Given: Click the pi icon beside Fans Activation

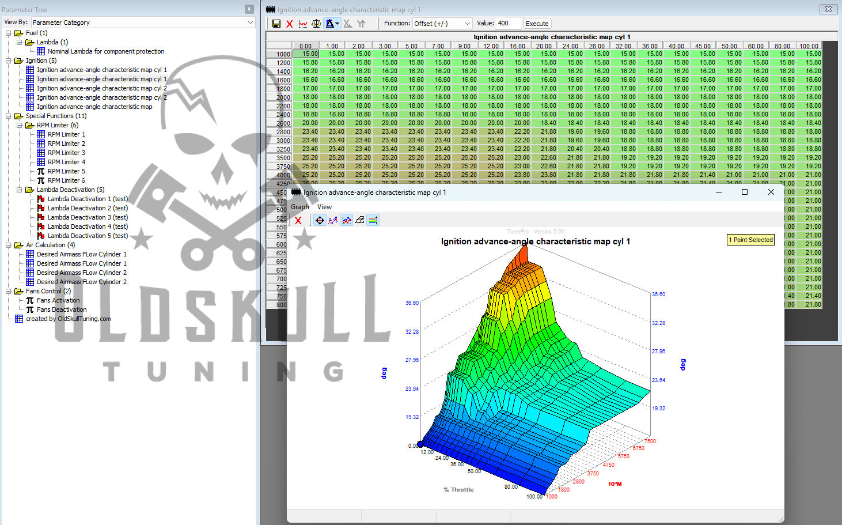Looking at the screenshot, I should click(x=30, y=300).
